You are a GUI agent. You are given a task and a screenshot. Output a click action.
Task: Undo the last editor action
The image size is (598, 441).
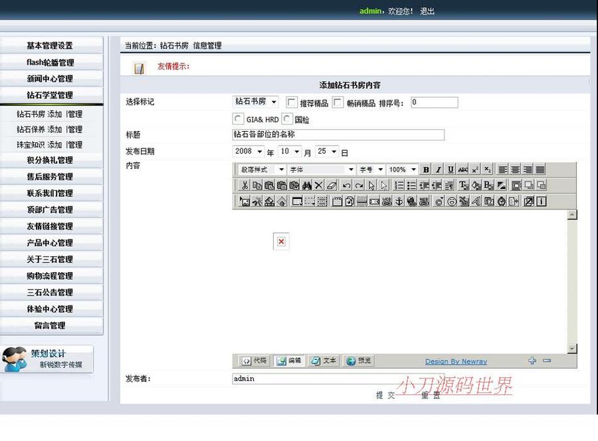[x=346, y=186]
